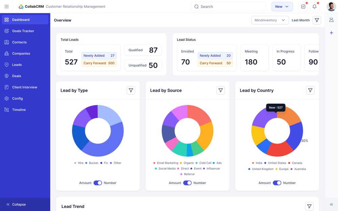338x211 pixels.
Task: Click the filter icon on Lead by Type
Action: tap(131, 90)
